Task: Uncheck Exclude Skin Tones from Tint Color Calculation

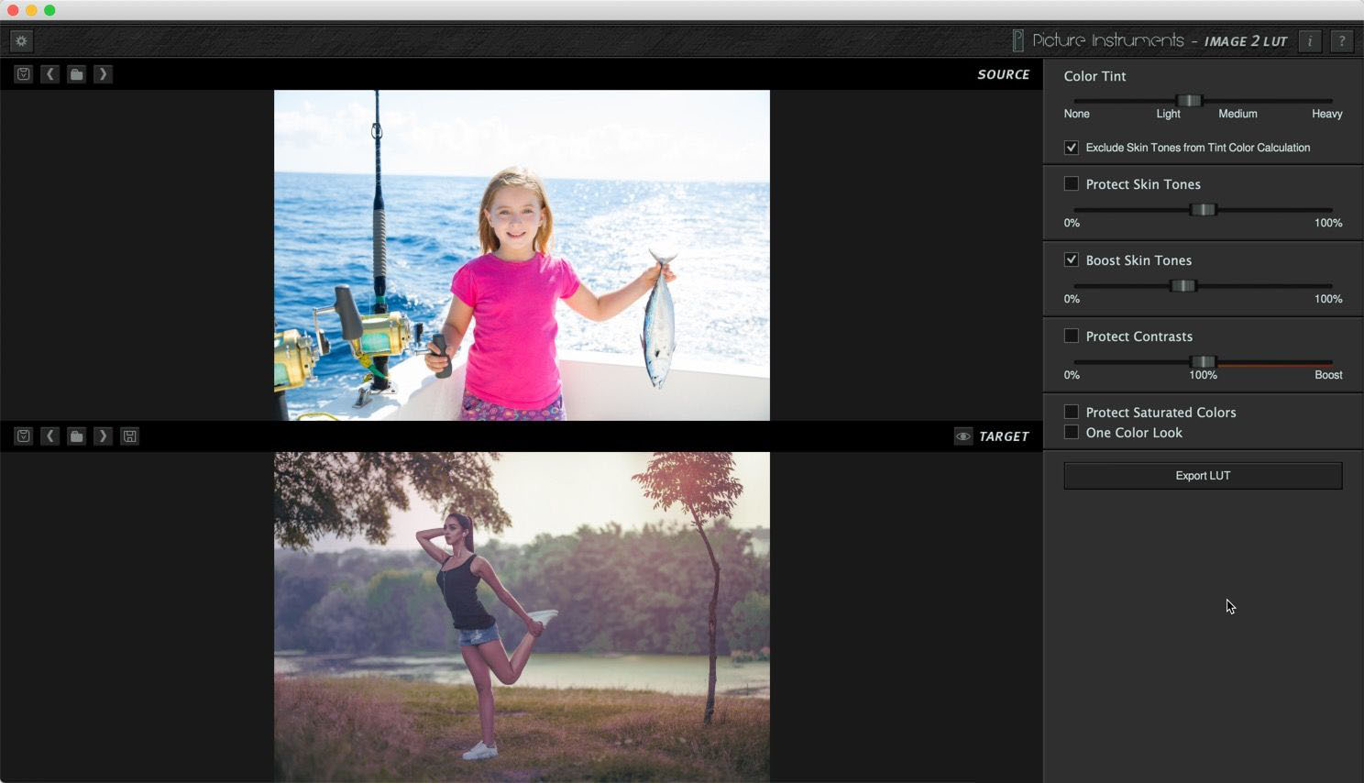Action: [x=1071, y=148]
